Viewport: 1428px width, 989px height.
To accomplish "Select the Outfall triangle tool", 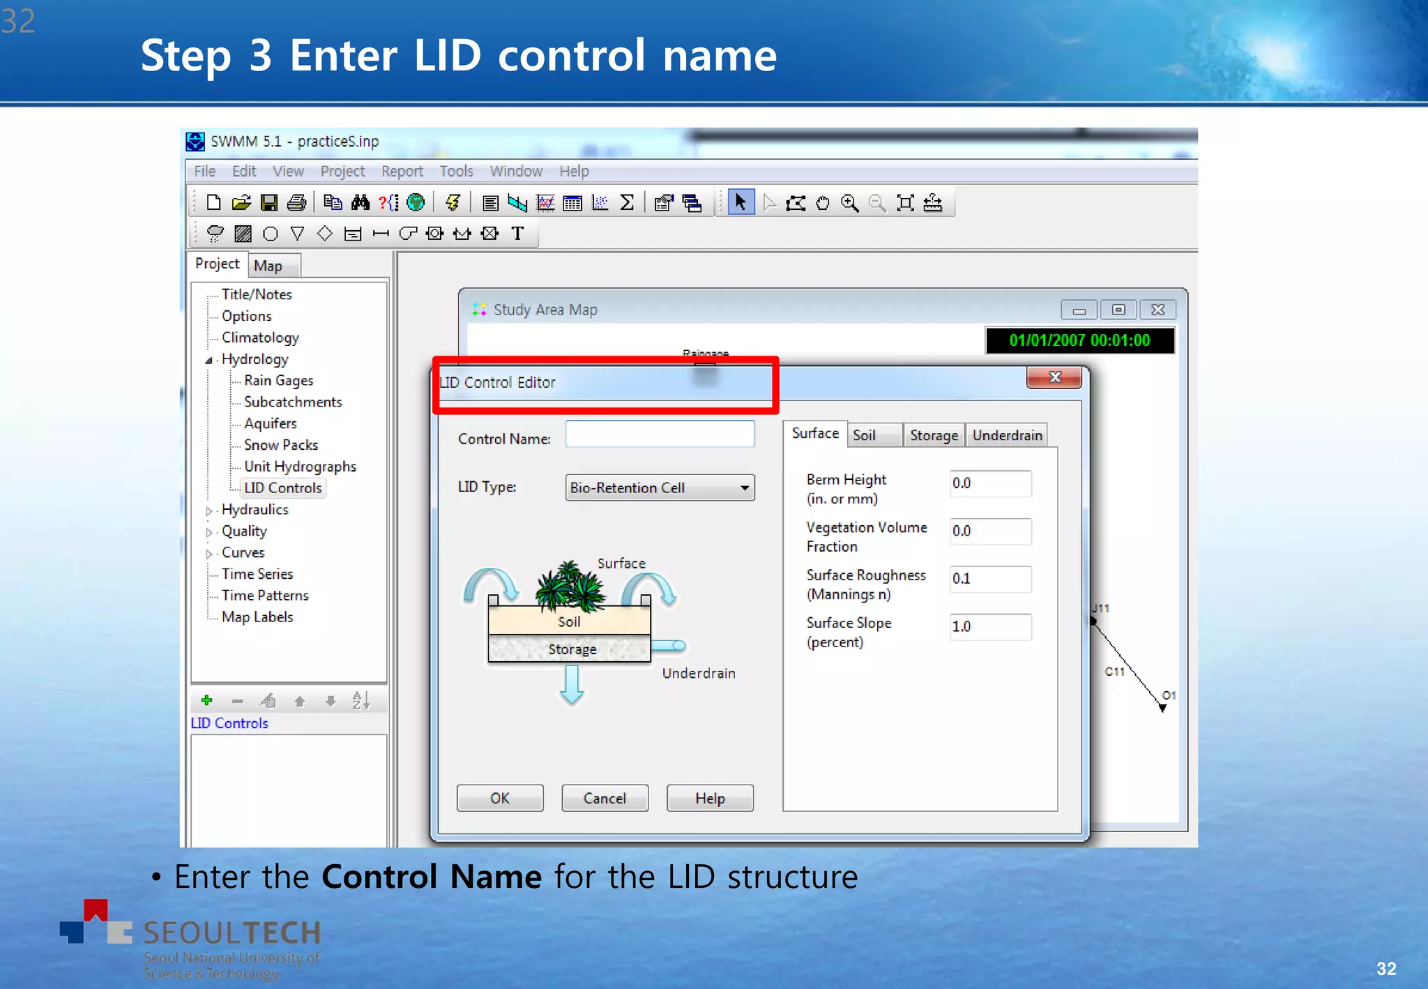I will 298,234.
